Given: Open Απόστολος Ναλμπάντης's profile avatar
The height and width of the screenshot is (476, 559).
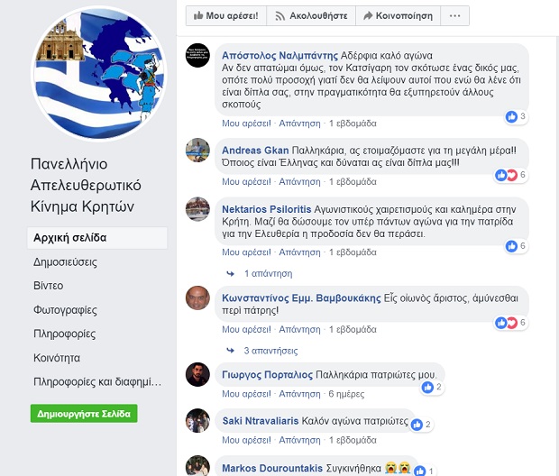Looking at the screenshot, I should 197,56.
